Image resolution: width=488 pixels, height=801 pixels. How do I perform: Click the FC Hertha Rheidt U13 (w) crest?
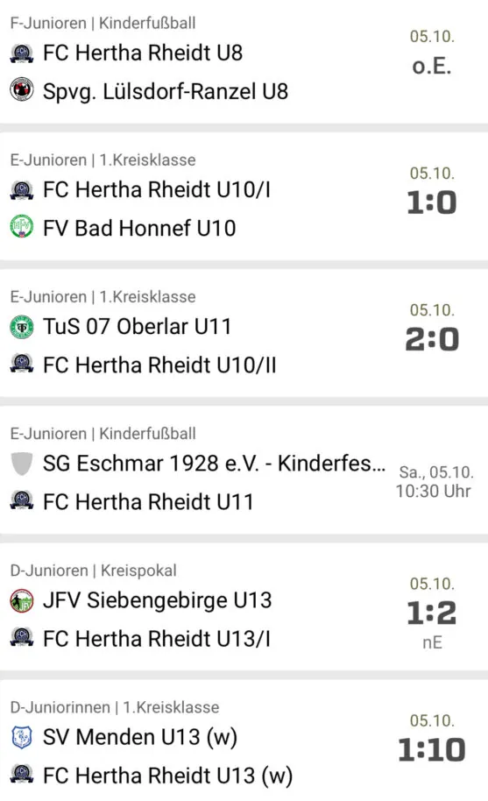pos(22,774)
